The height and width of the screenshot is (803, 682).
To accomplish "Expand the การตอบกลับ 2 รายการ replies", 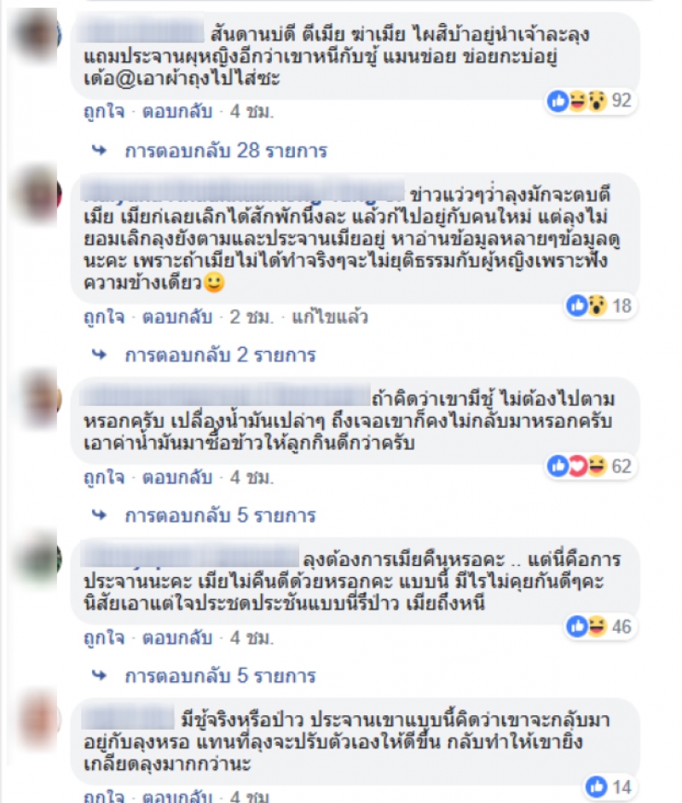I will click(x=220, y=355).
